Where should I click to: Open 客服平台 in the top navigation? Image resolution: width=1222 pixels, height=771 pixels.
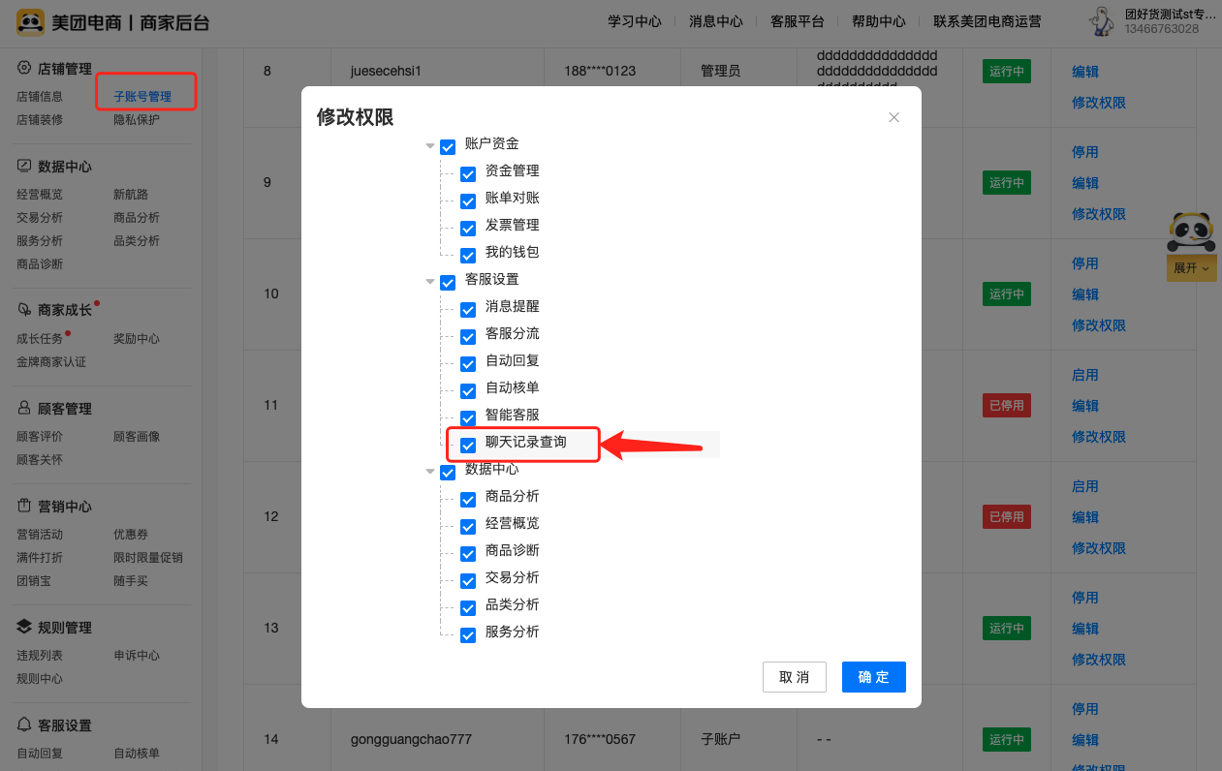click(x=797, y=21)
